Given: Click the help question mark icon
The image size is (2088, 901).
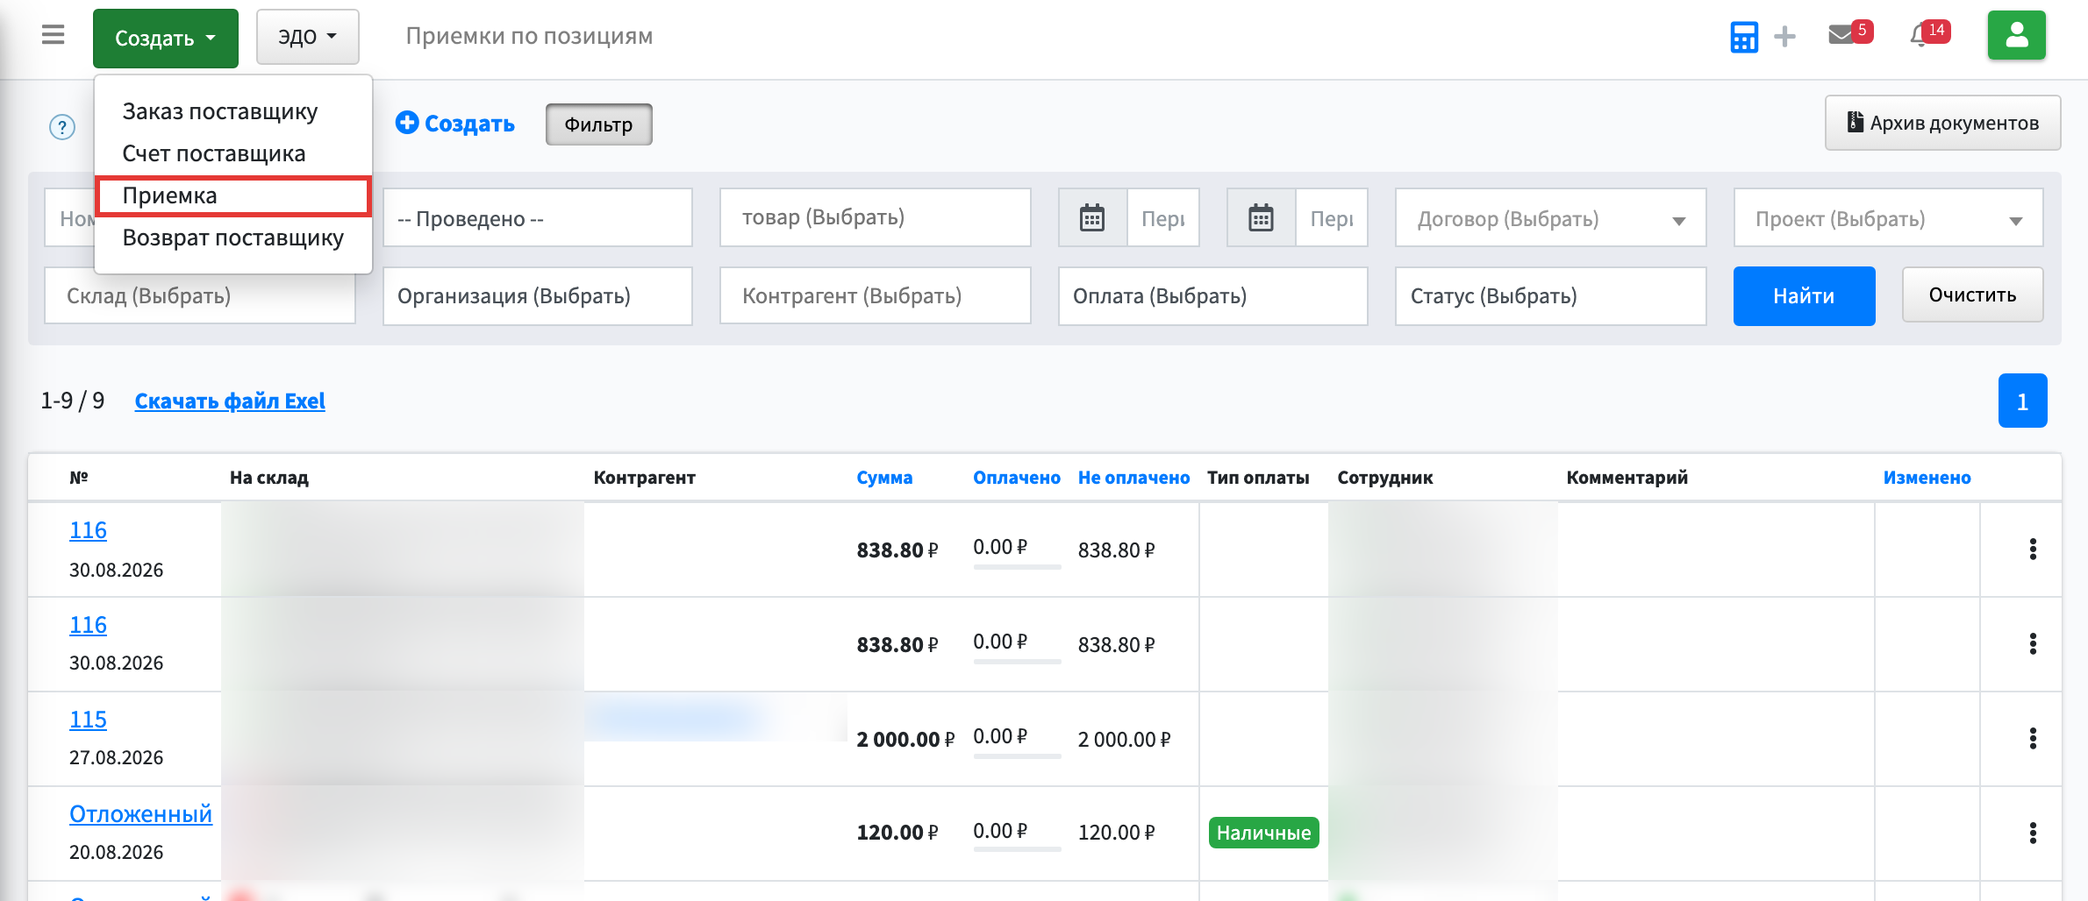Looking at the screenshot, I should 61,127.
